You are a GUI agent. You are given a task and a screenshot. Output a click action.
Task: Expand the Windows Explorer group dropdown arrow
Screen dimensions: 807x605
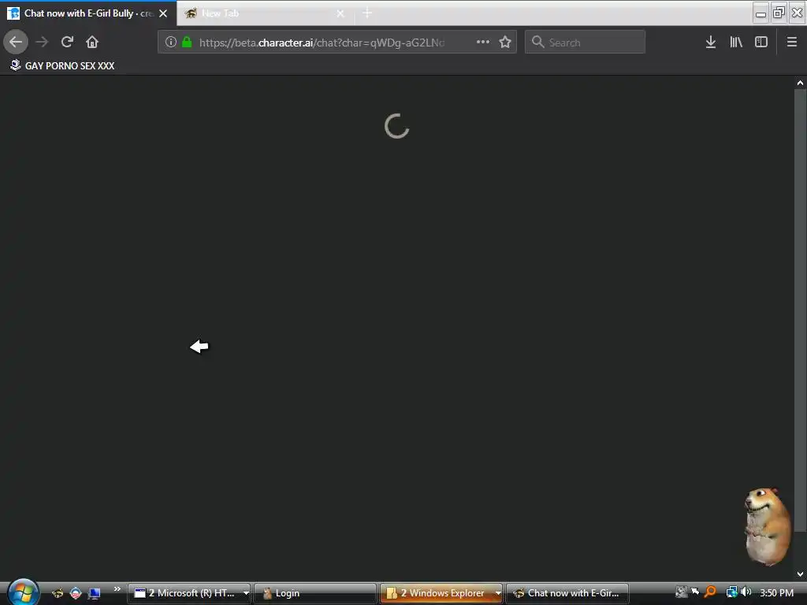[498, 593]
